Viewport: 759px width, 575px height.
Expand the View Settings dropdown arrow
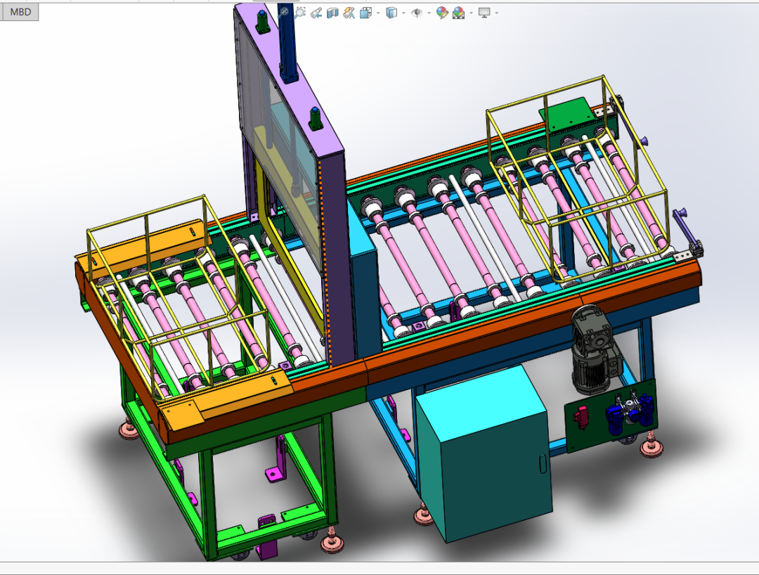coord(497,13)
